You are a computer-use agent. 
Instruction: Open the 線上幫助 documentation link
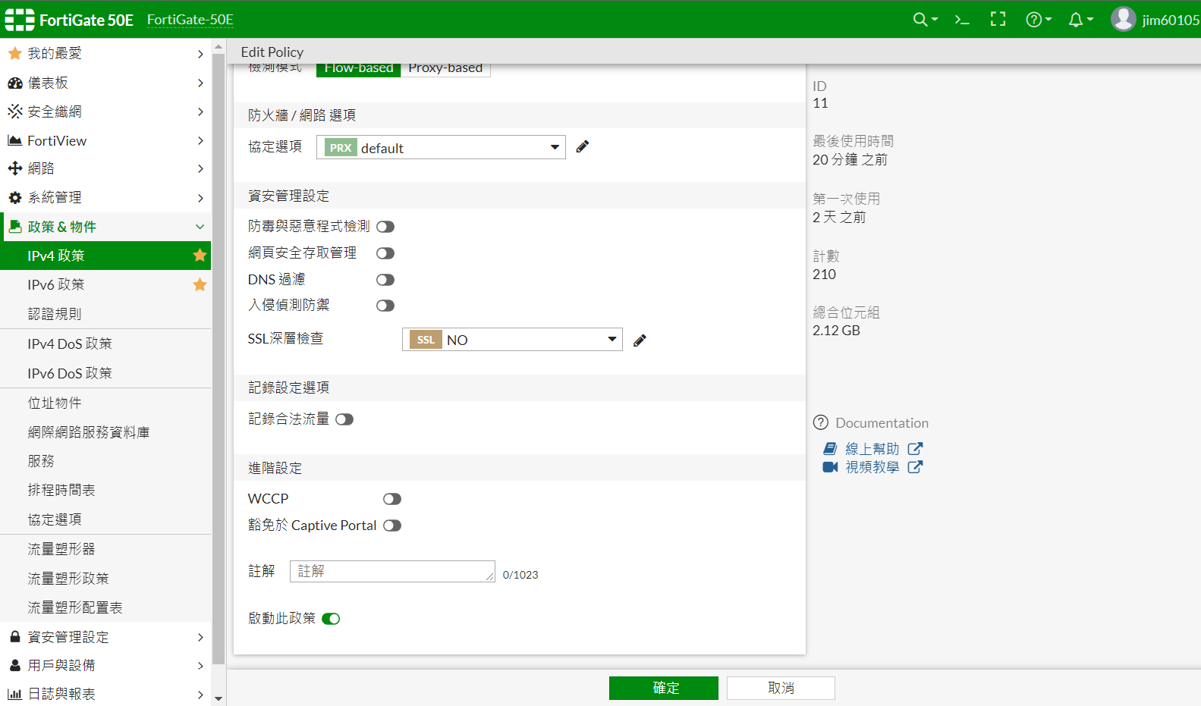pyautogui.click(x=872, y=449)
